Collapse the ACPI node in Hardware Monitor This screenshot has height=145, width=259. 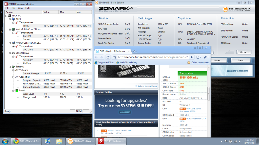10,19
